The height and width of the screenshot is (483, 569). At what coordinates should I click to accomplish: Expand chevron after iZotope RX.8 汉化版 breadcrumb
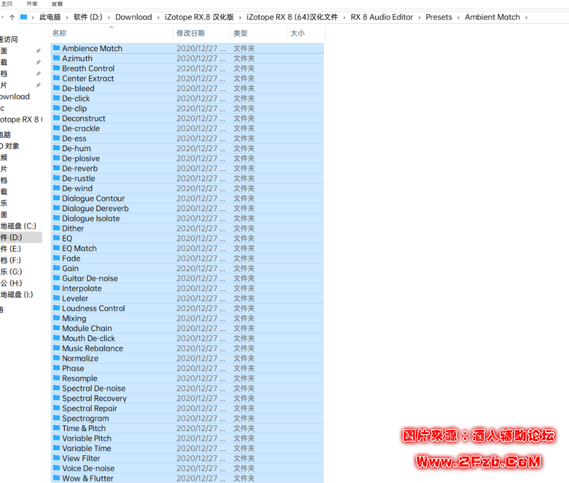[x=240, y=17]
